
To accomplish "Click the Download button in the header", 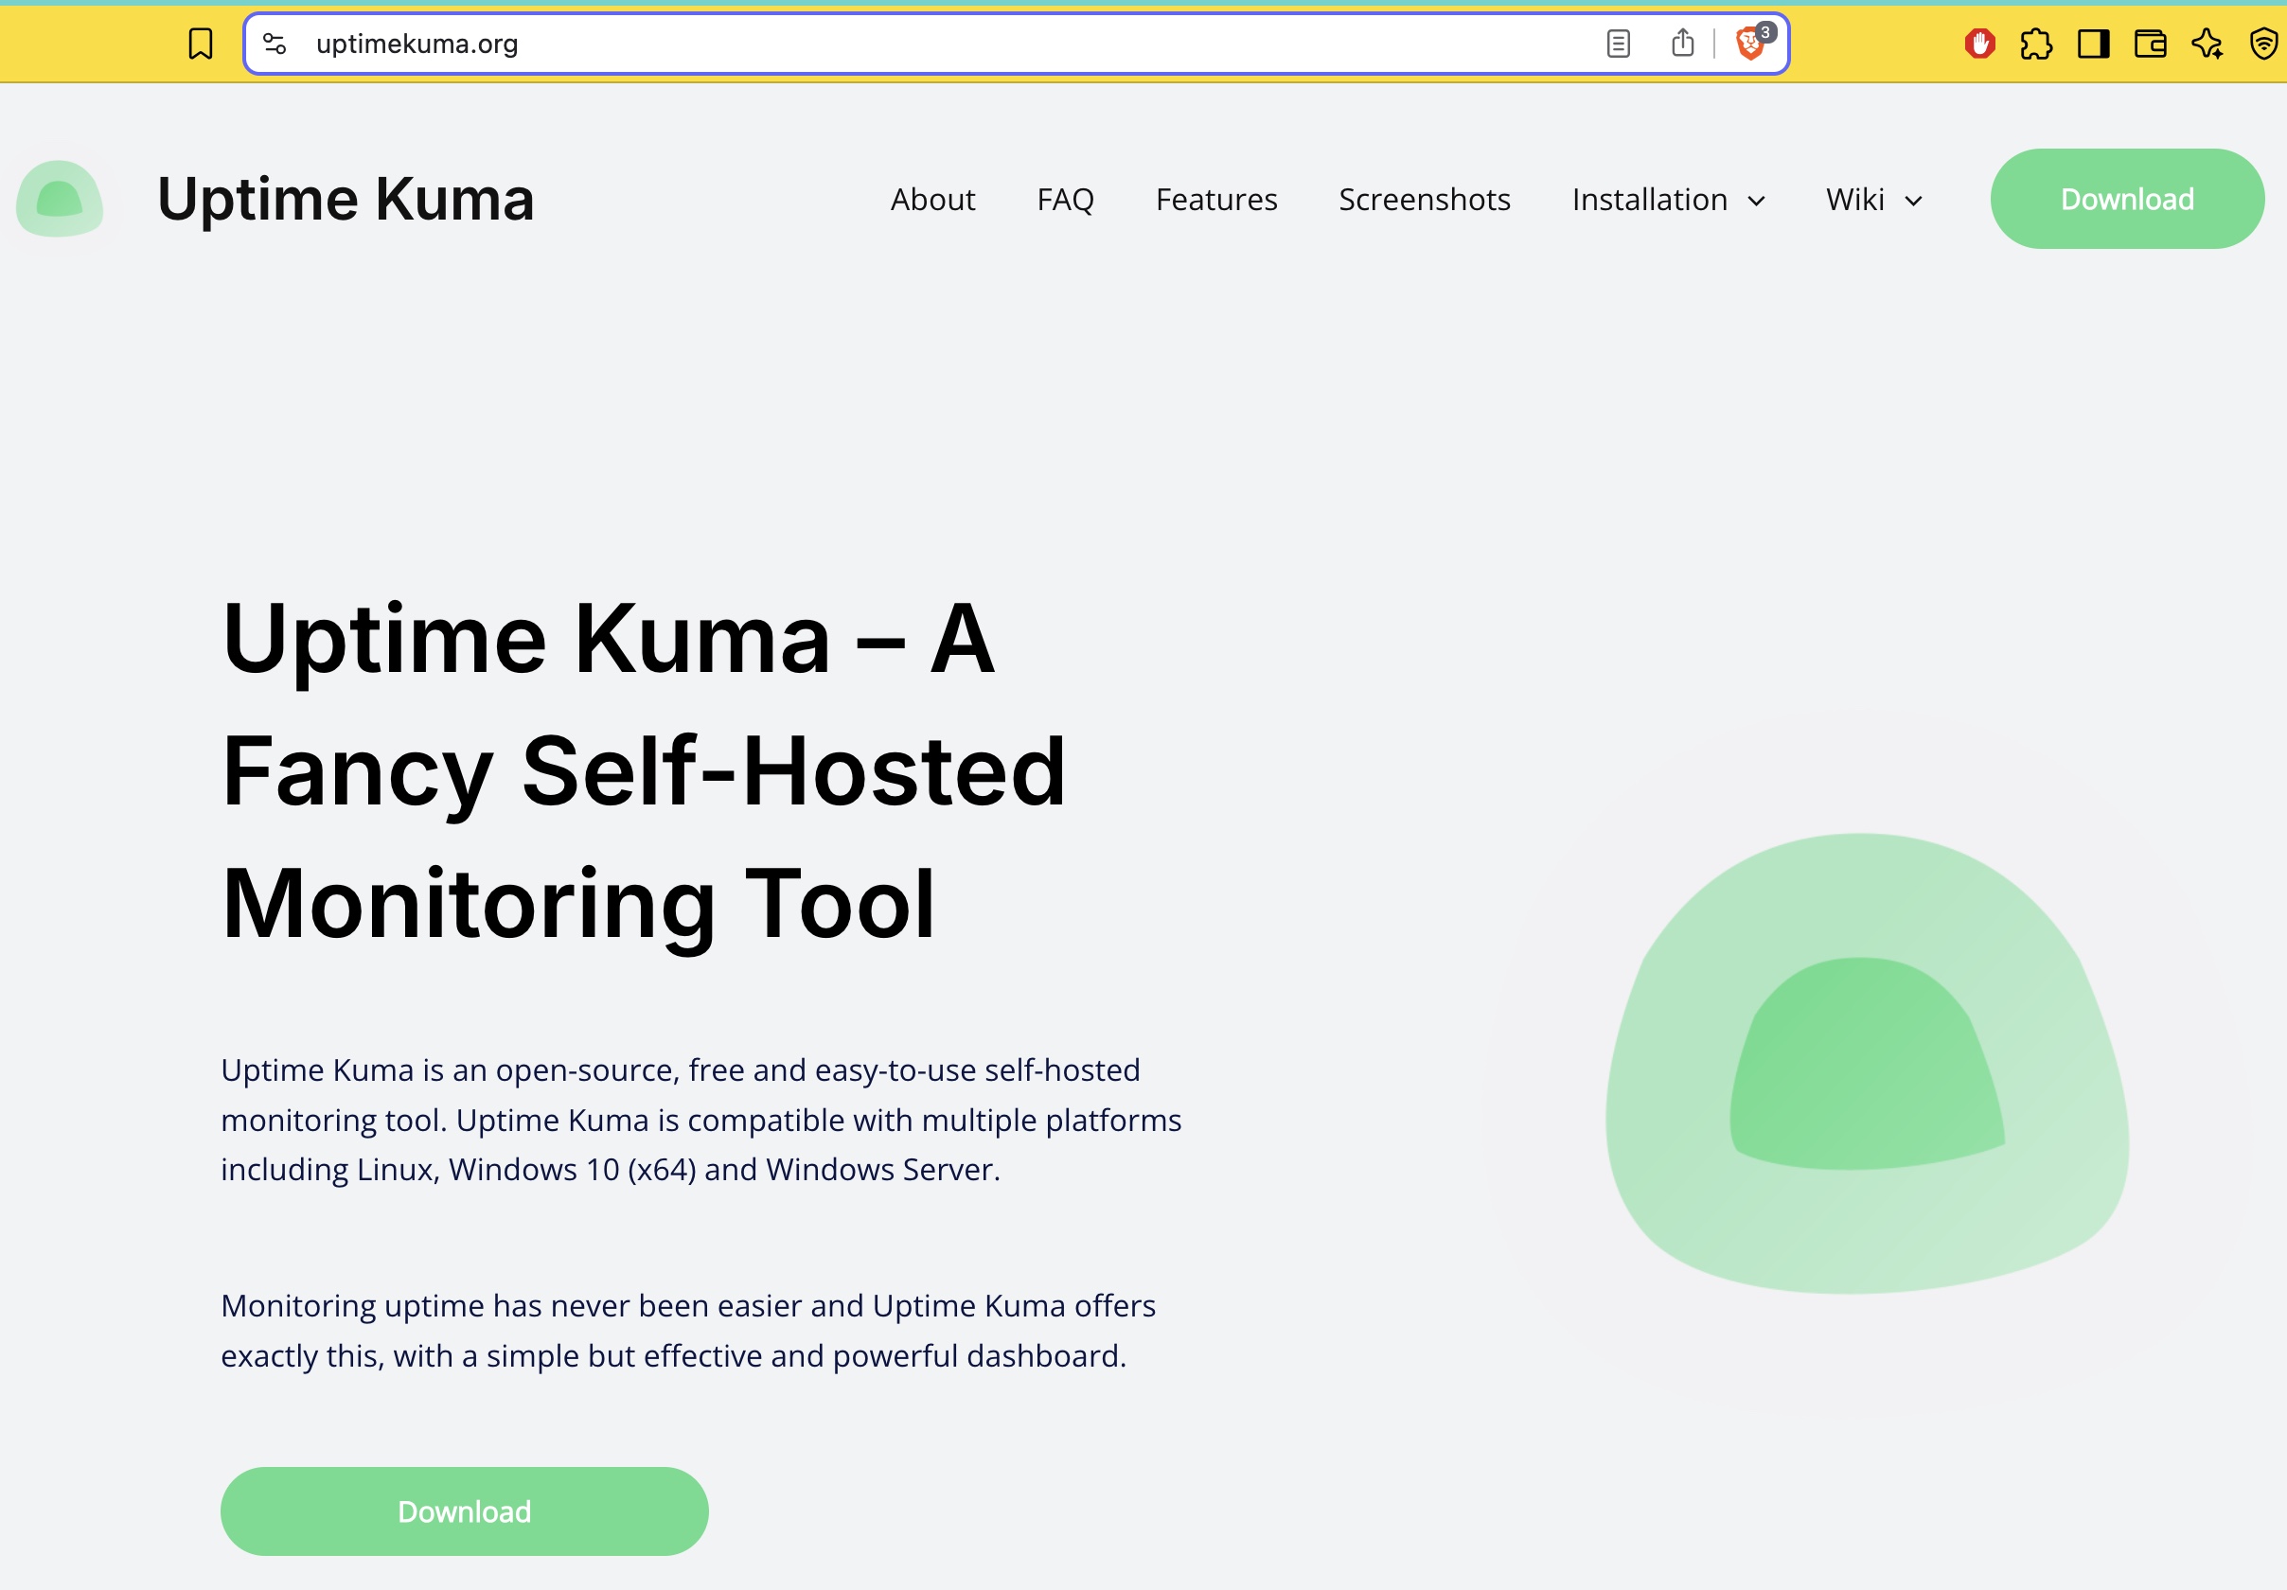I will [2127, 199].
